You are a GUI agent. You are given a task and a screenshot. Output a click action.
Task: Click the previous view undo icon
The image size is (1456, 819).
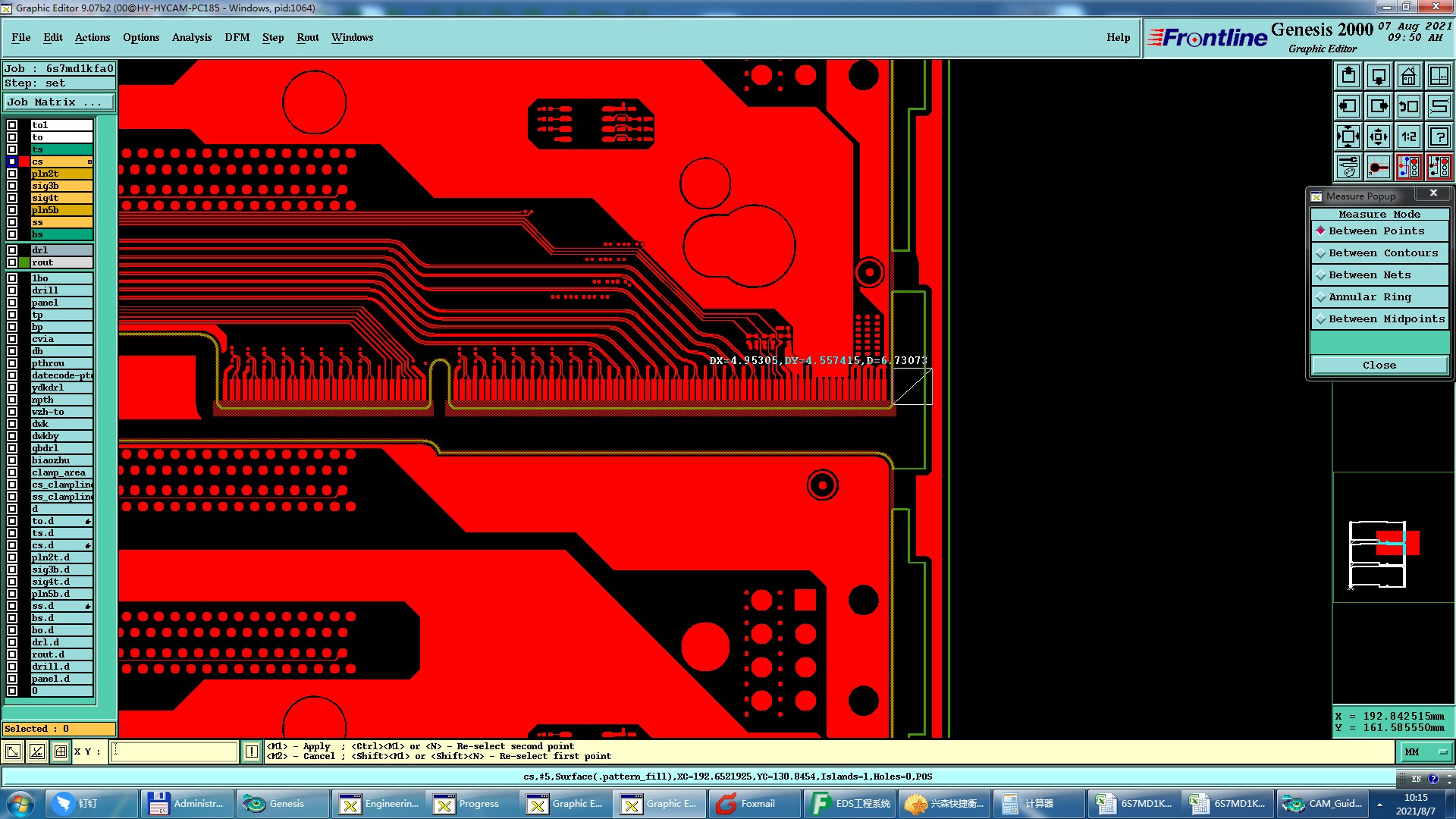pyautogui.click(x=1408, y=106)
